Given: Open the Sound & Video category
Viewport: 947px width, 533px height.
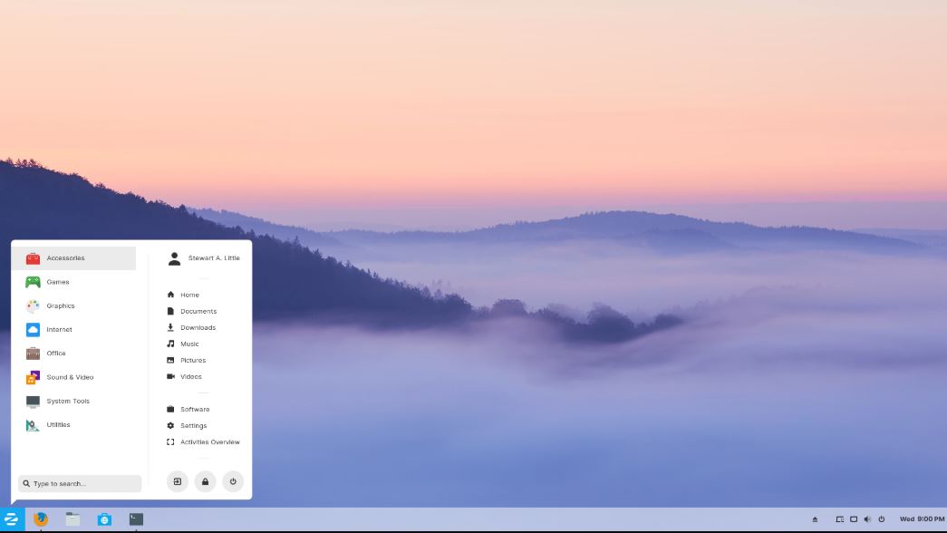Looking at the screenshot, I should pyautogui.click(x=68, y=377).
